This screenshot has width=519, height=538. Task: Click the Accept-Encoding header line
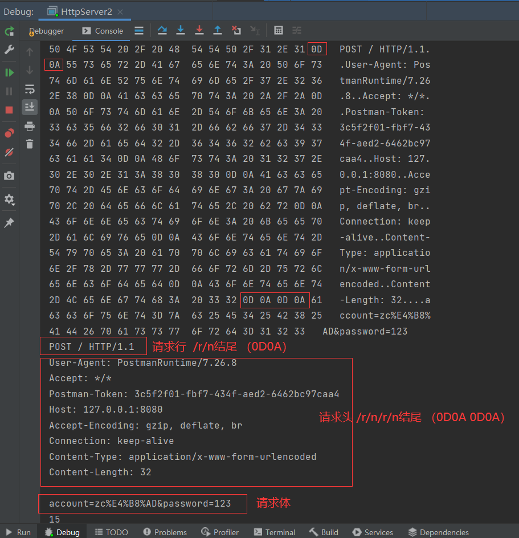tap(145, 426)
